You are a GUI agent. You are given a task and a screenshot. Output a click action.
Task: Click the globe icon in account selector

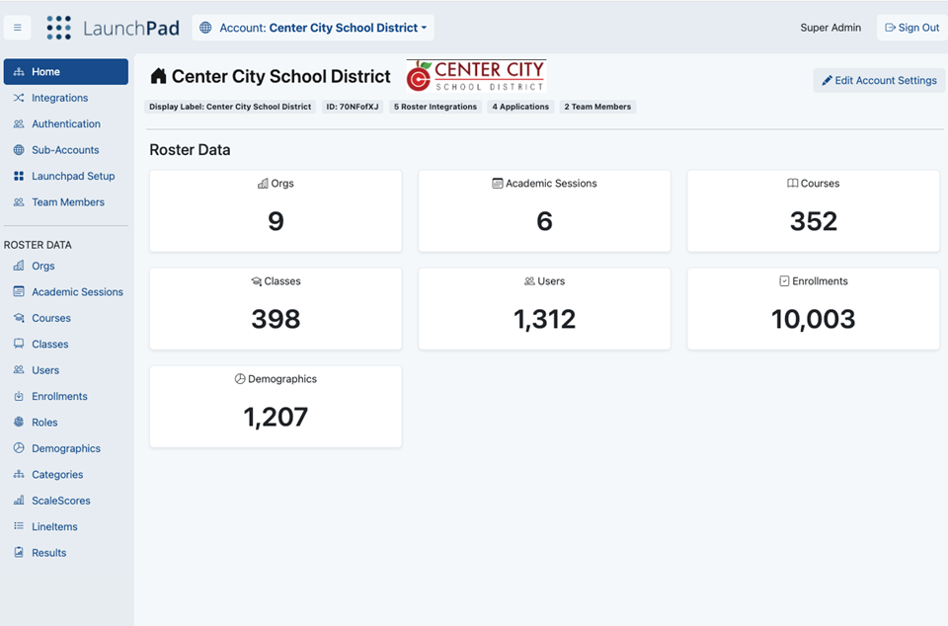(205, 28)
